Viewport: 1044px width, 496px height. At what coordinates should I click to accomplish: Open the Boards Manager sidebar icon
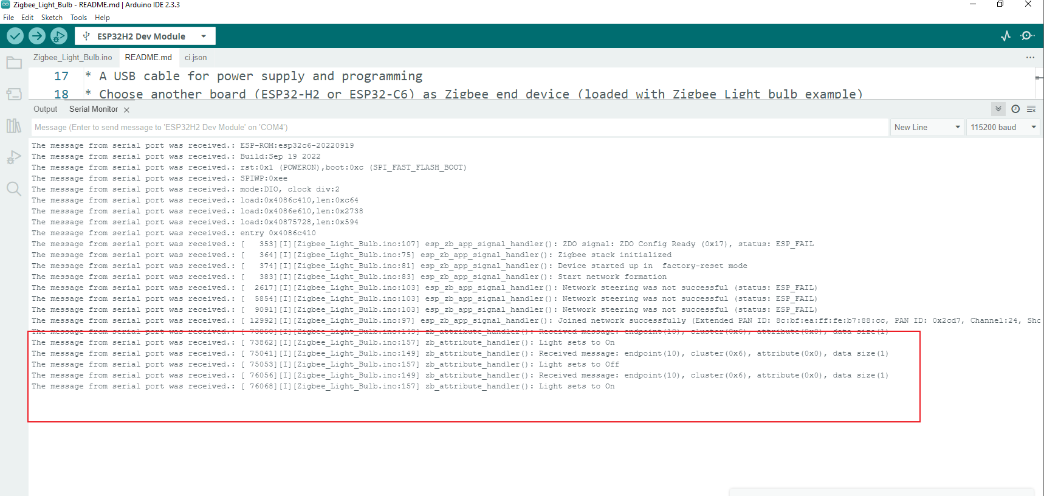click(14, 94)
